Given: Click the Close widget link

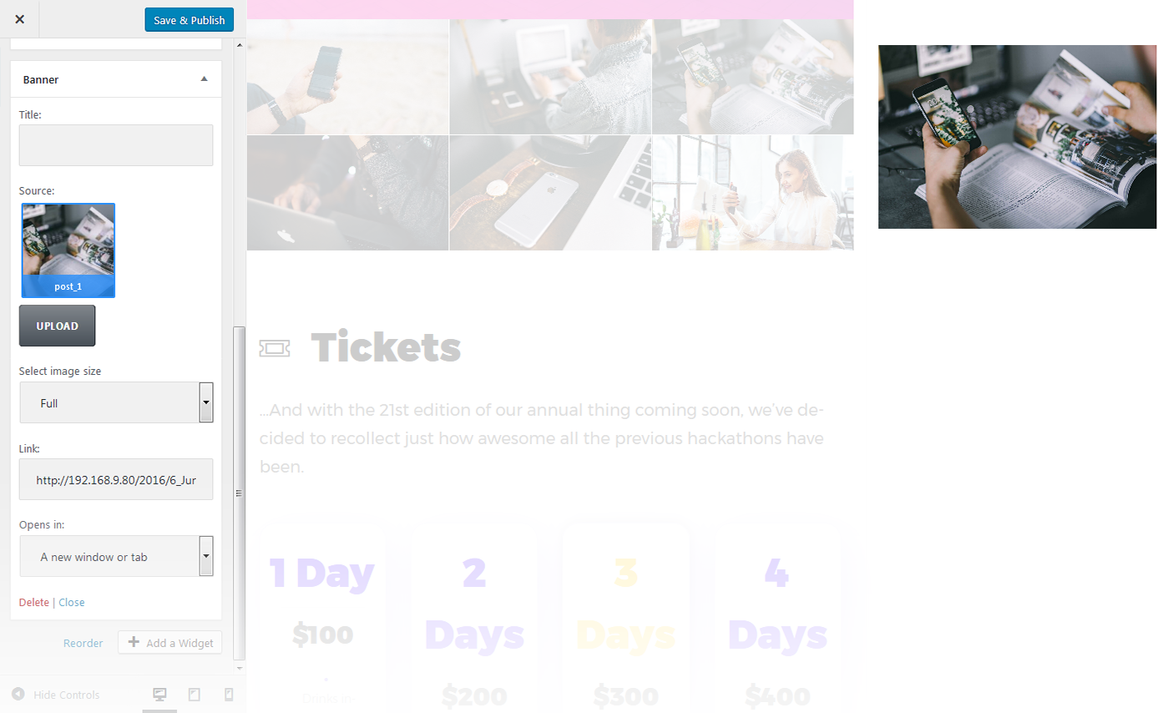Looking at the screenshot, I should click(x=72, y=602).
